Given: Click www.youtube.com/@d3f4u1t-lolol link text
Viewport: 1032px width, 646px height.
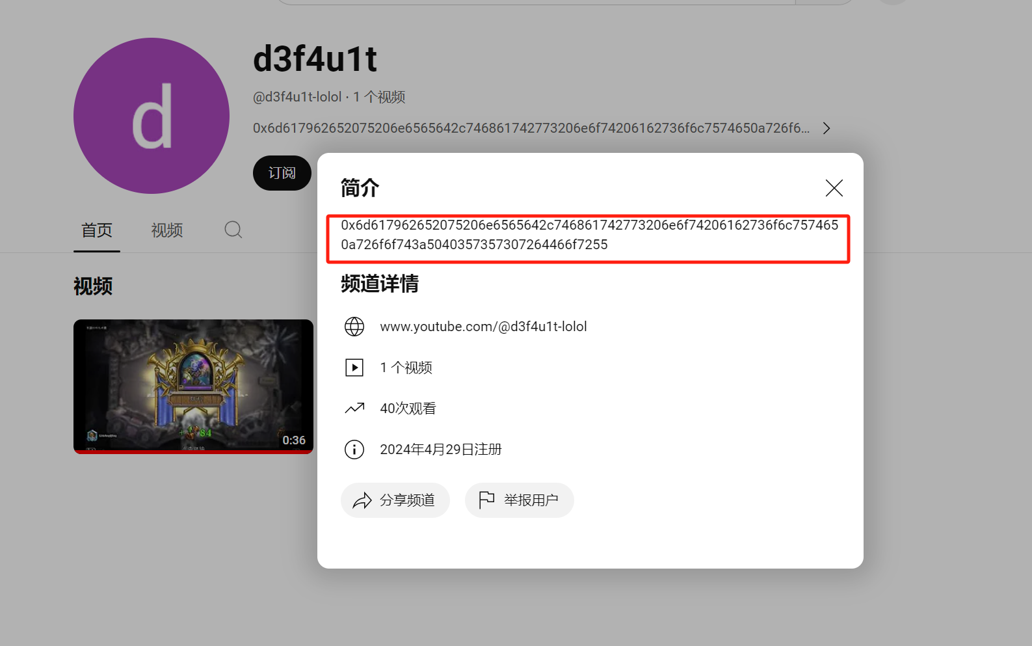Looking at the screenshot, I should click(x=483, y=327).
